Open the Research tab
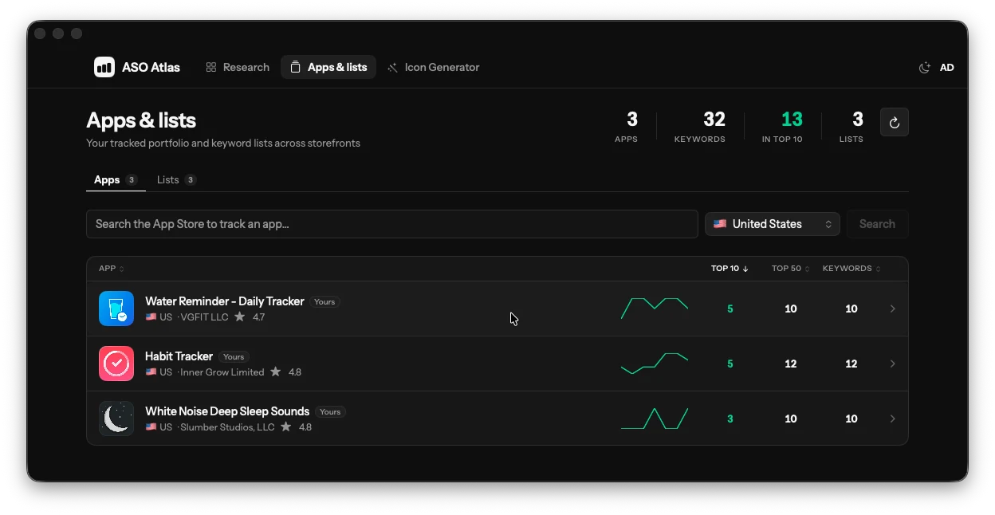 coord(238,67)
